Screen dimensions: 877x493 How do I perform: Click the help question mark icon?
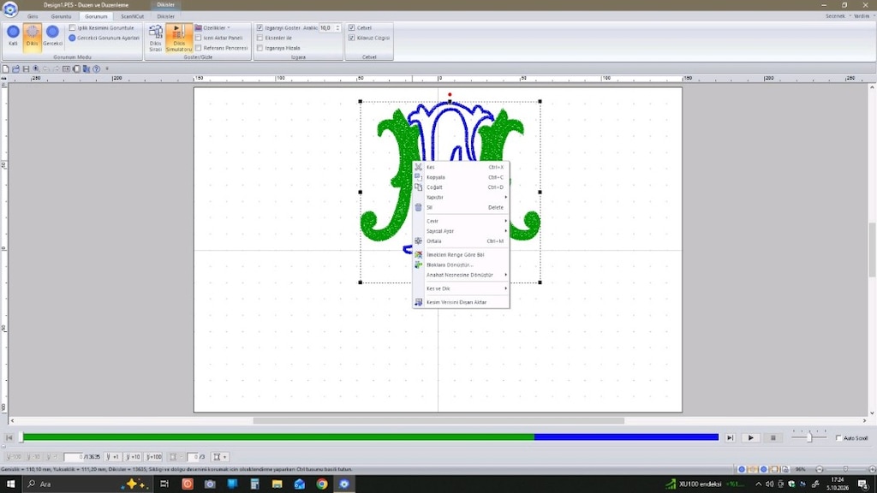click(x=96, y=68)
